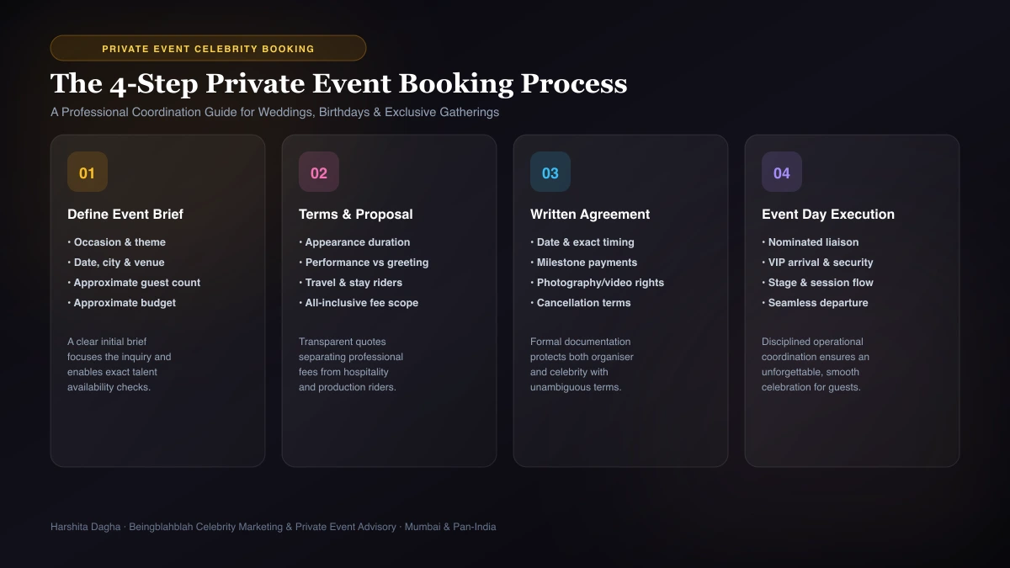
Task: Click the 'Occasion & theme' bullet
Action: (117, 242)
